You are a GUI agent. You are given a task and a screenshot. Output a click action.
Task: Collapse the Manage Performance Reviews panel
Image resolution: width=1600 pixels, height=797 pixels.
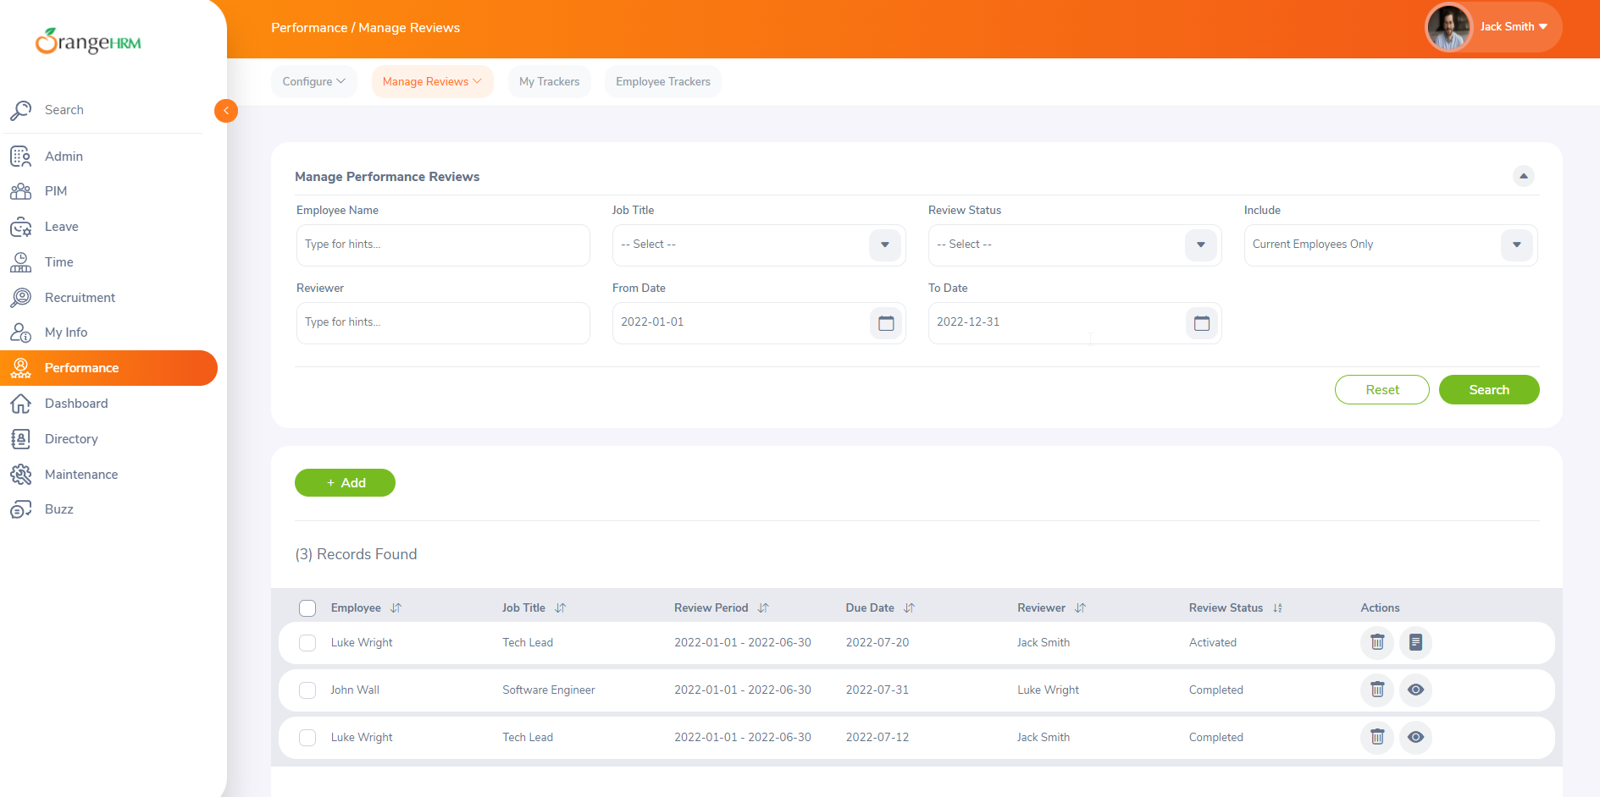pos(1524,176)
